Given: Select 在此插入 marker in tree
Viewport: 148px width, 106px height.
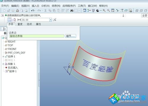Looking at the screenshot, I should [11, 68].
